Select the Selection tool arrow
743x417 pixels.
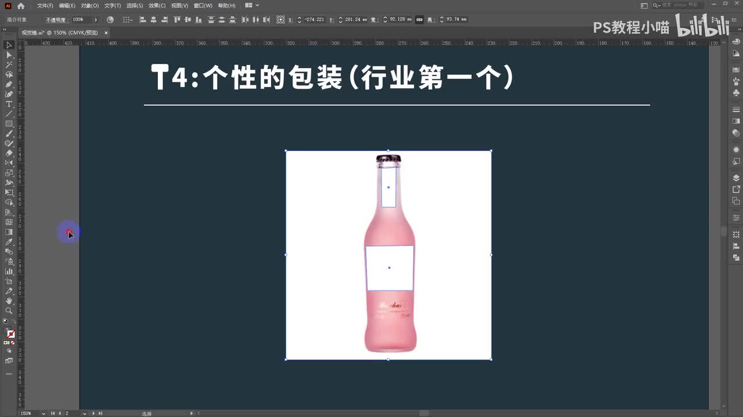pyautogui.click(x=9, y=45)
